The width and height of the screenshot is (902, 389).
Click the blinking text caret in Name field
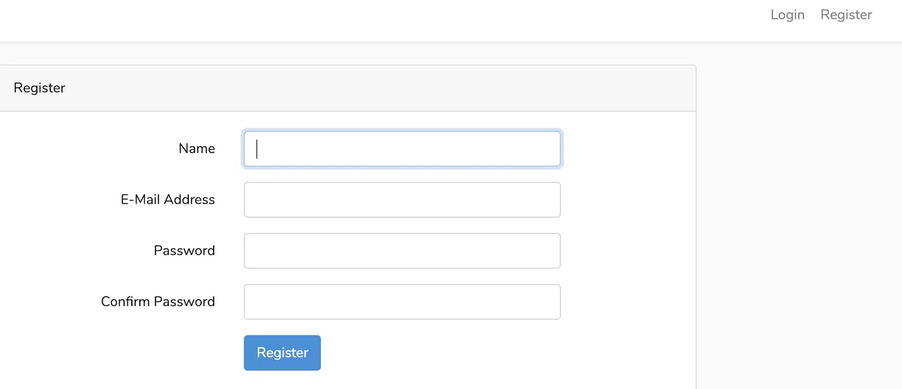click(x=257, y=149)
